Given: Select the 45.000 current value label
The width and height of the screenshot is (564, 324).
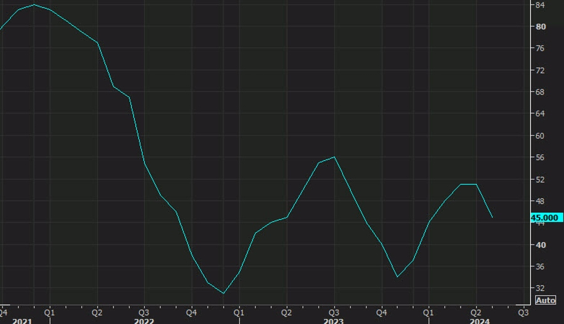Looking at the screenshot, I should (546, 218).
